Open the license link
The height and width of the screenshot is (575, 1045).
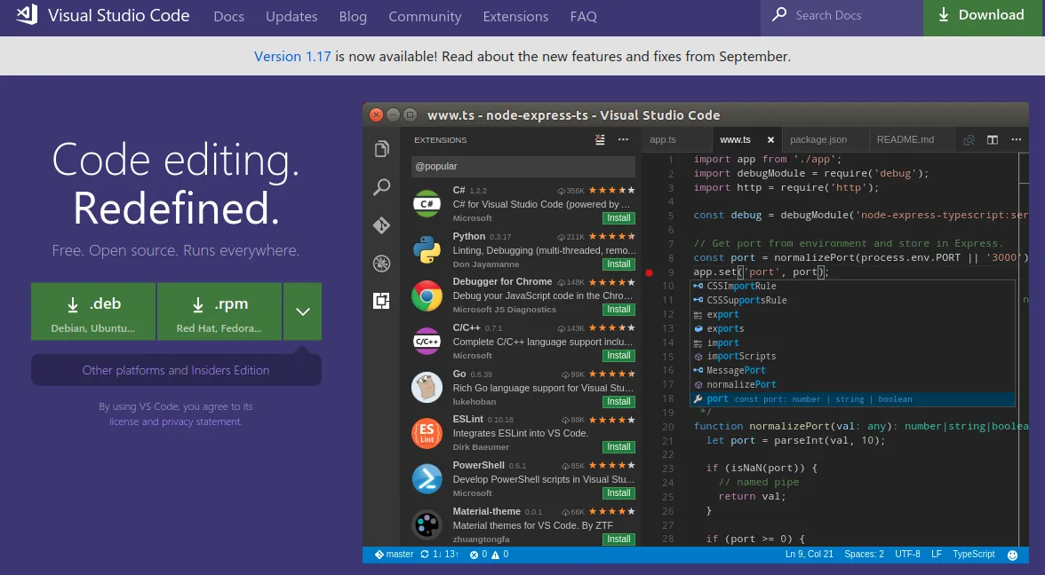[124, 421]
